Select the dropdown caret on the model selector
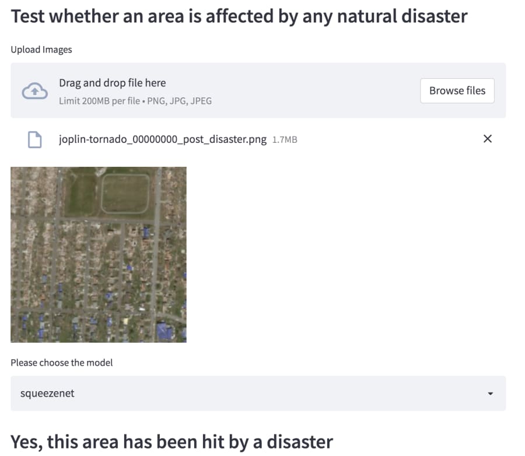 point(491,393)
